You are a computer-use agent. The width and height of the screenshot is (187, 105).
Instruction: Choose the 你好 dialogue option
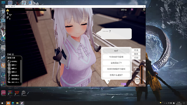coord(116,51)
